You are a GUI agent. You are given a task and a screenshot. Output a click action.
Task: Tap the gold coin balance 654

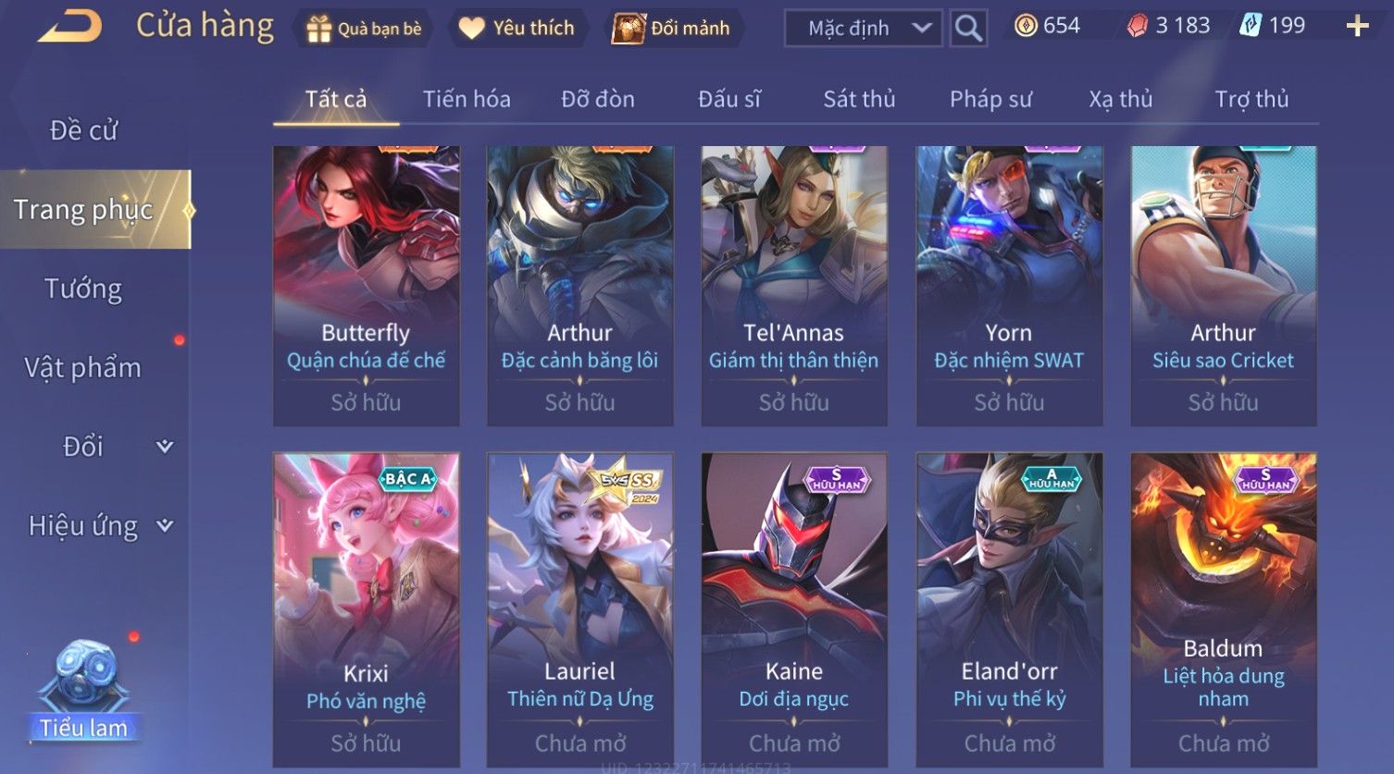click(1047, 26)
